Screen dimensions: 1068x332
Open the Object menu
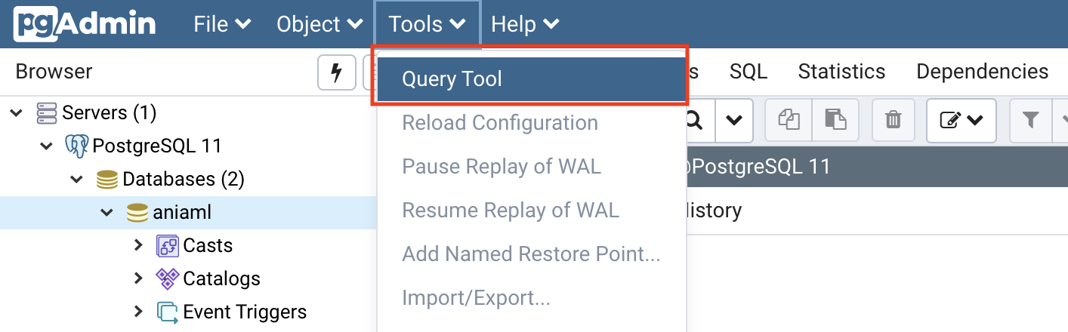(x=319, y=24)
